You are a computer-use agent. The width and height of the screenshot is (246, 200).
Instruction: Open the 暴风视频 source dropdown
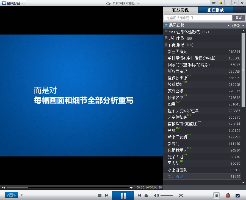[x=228, y=25]
